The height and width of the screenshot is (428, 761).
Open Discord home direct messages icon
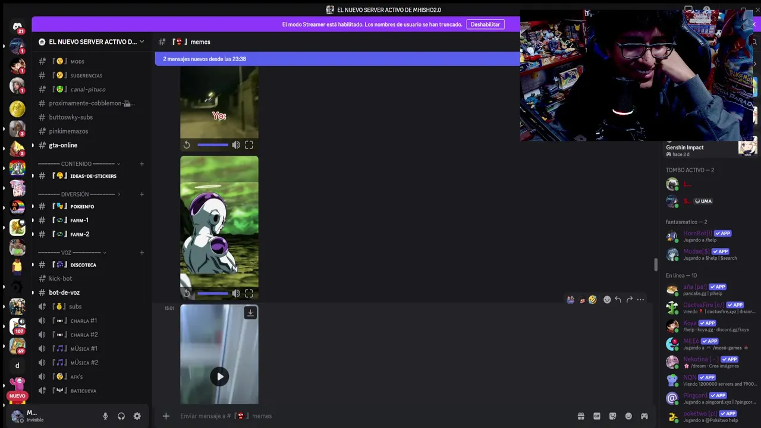(17, 27)
